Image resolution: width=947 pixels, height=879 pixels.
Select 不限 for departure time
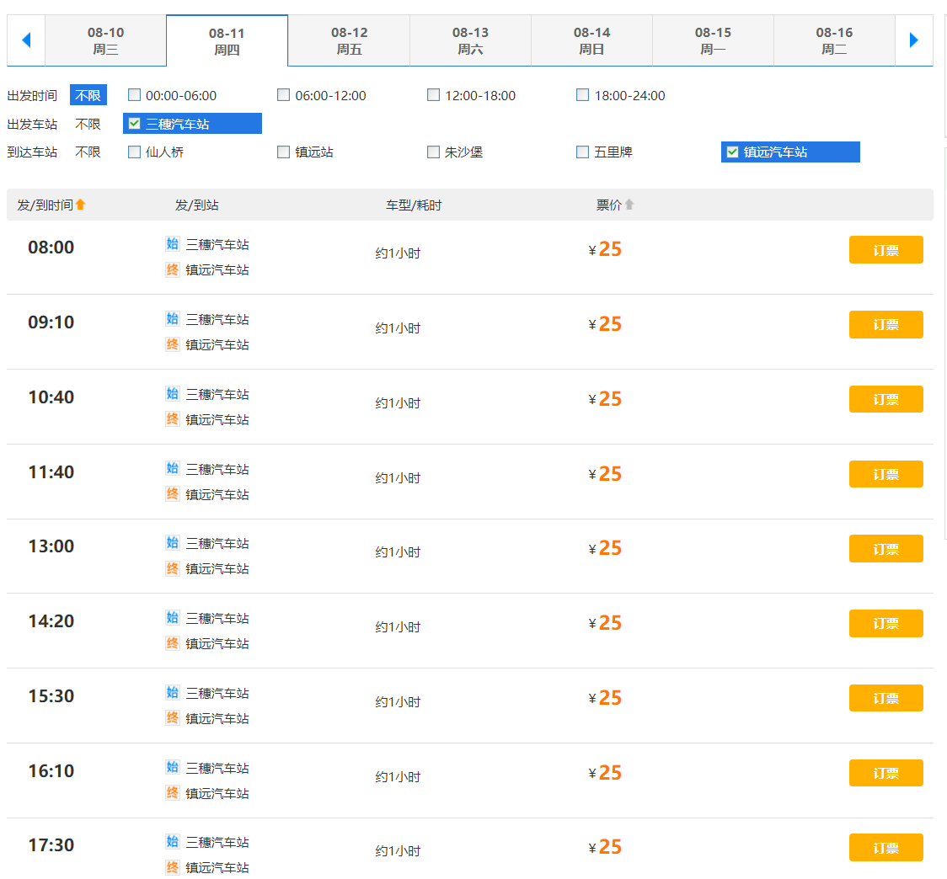(88, 96)
